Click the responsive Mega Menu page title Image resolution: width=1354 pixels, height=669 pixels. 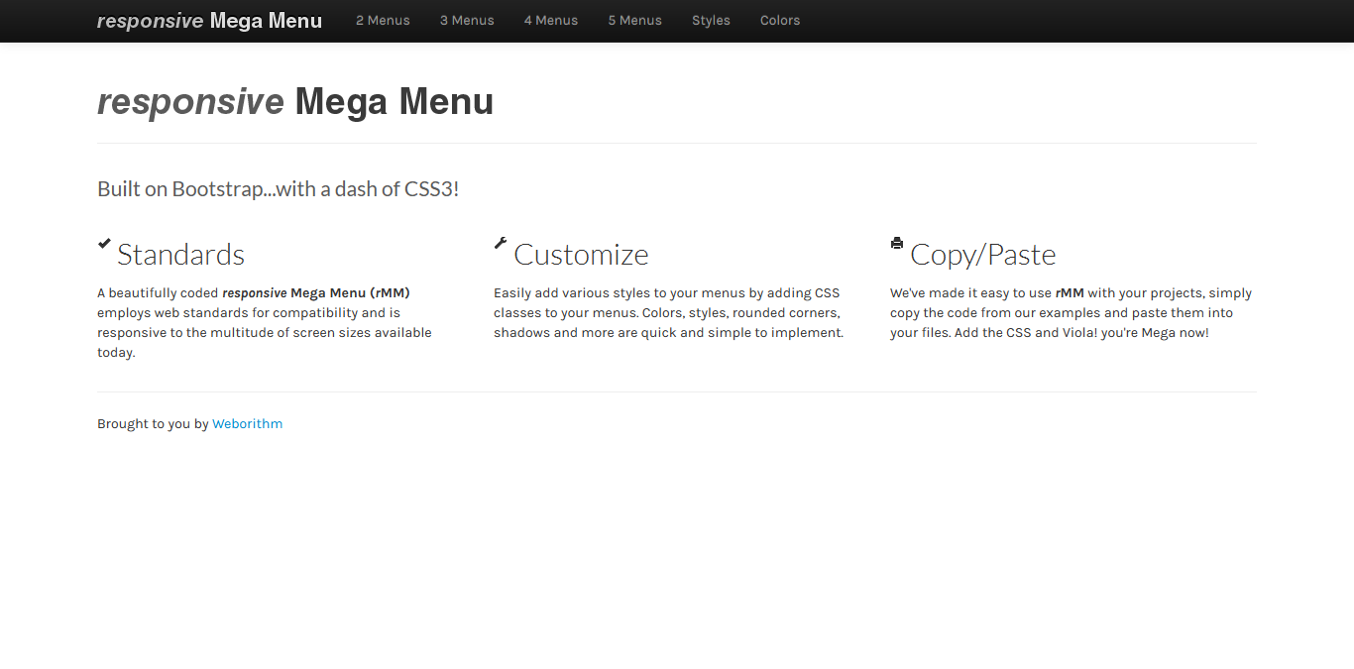(x=294, y=101)
